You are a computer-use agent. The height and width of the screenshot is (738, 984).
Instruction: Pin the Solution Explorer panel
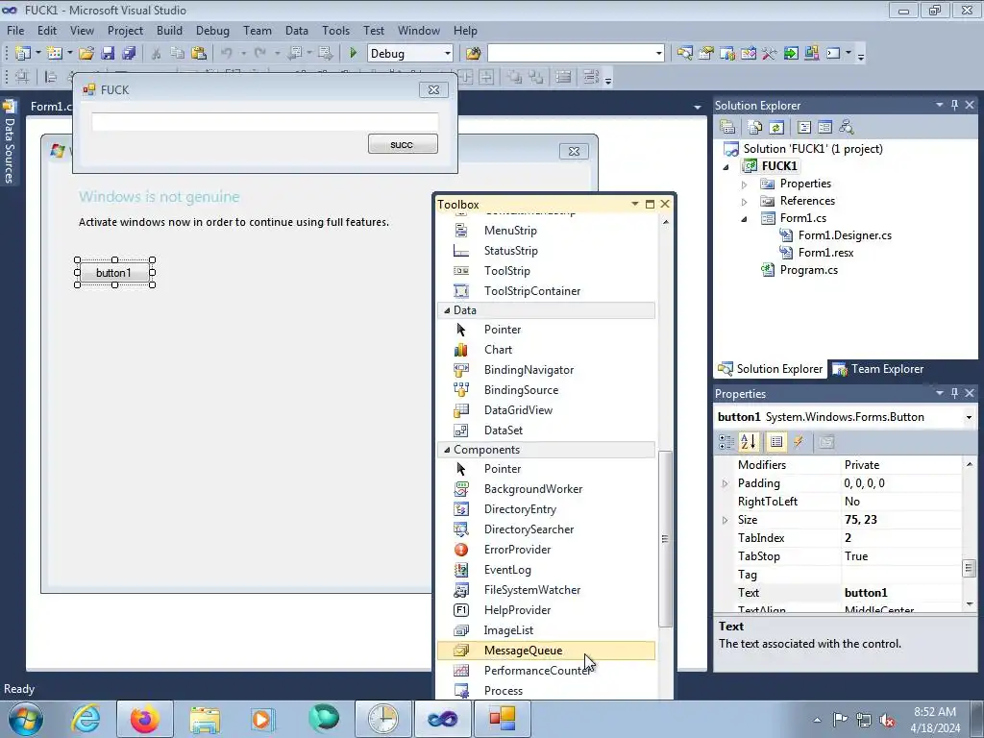[x=954, y=105]
